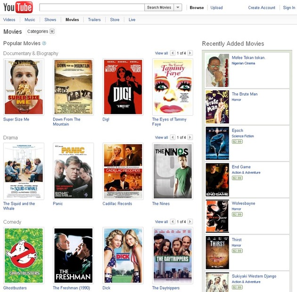Screen dimensions: 297x292
Task: Go to previous page in Documentary & Biography
Action: [173, 53]
